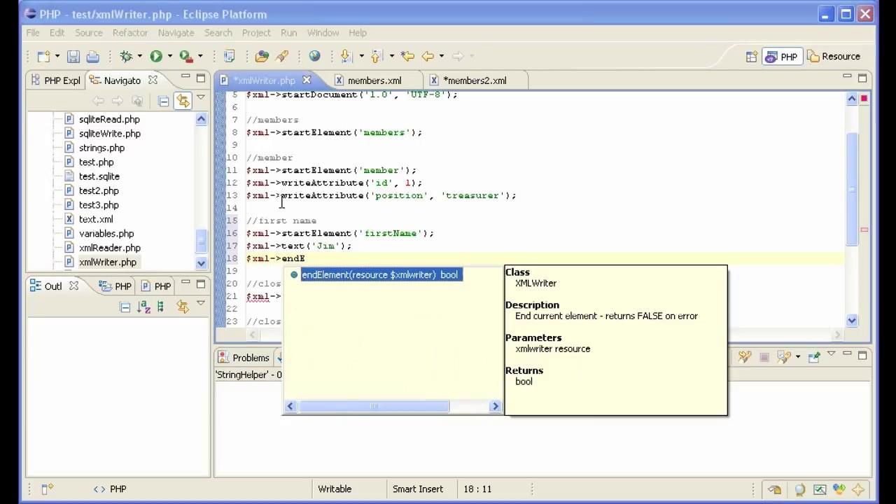Viewport: 896px width, 504px height.
Task: Open sqliteRead.php in the Navigator
Action: coord(109,120)
